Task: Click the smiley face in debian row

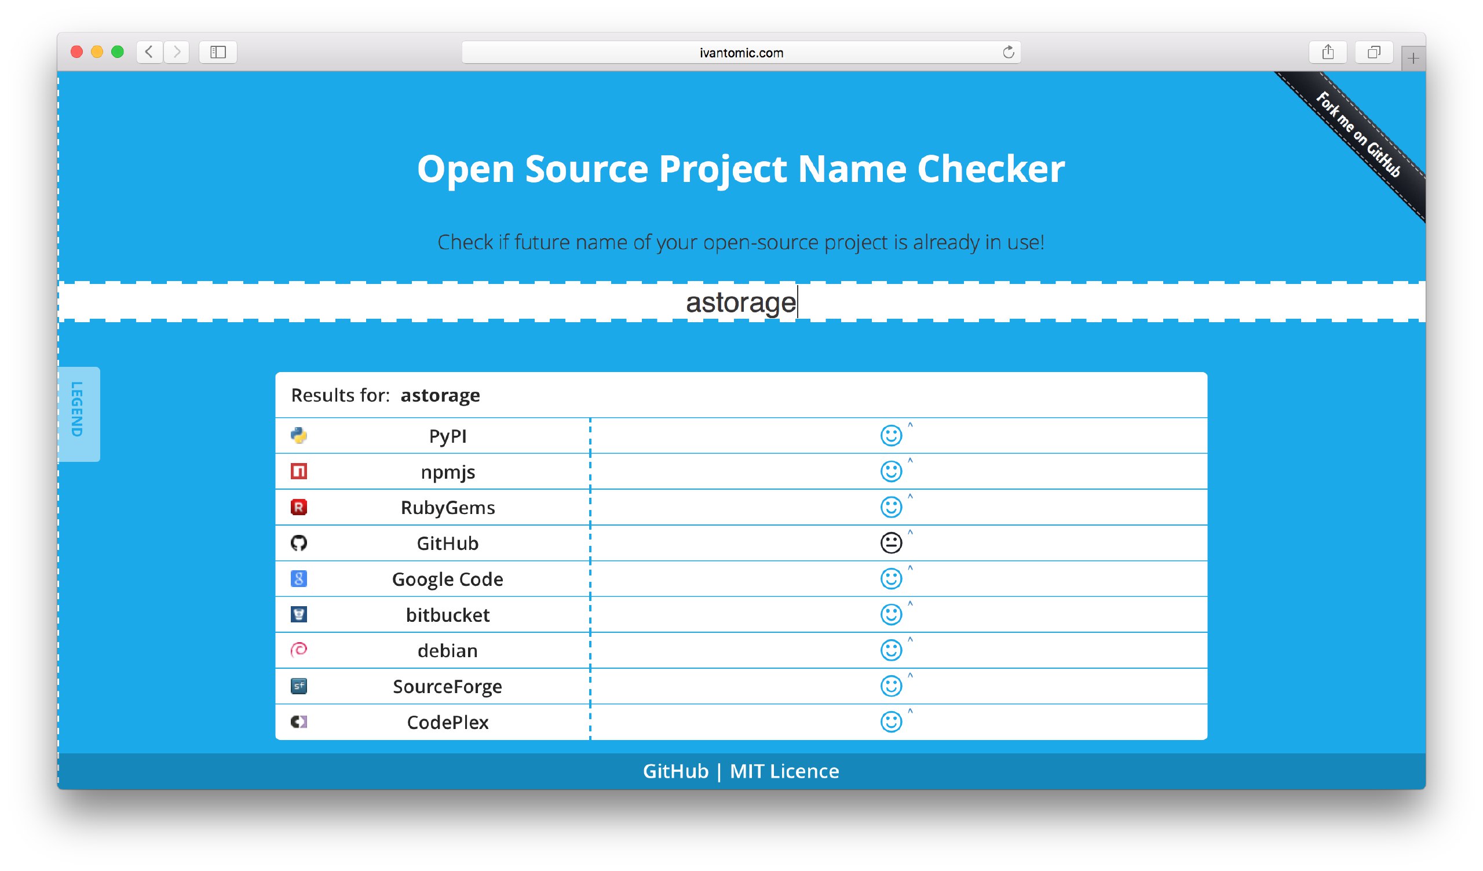Action: click(x=891, y=651)
